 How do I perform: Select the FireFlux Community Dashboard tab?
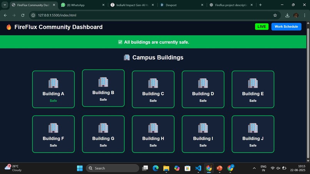(33, 5)
